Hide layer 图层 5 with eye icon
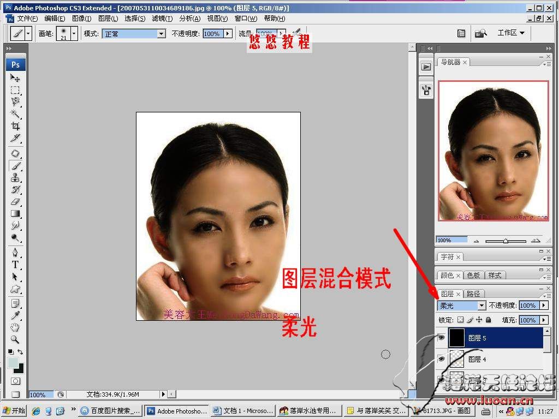The height and width of the screenshot is (419, 559). click(x=441, y=337)
